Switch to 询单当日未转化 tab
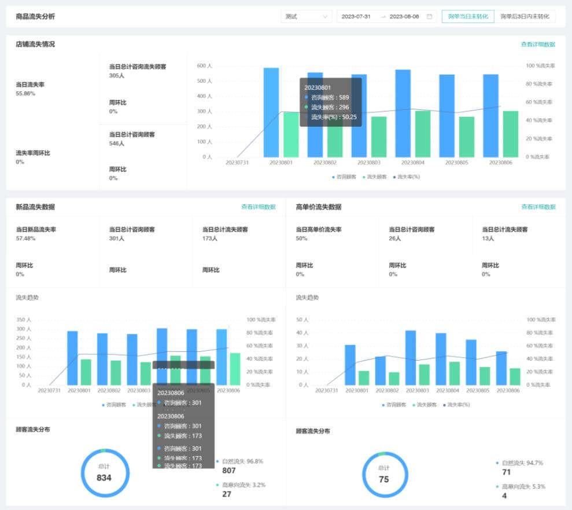 coord(468,16)
